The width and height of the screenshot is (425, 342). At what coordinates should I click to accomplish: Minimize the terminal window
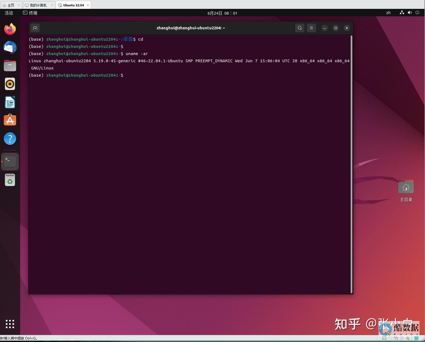click(325, 28)
